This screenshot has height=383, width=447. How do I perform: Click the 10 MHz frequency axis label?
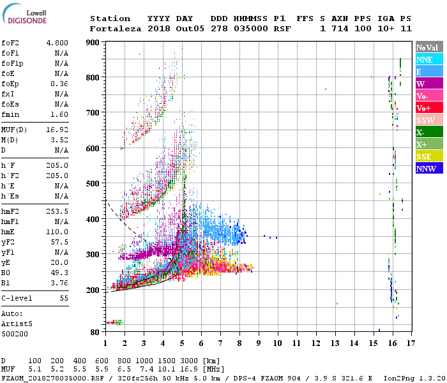277,343
